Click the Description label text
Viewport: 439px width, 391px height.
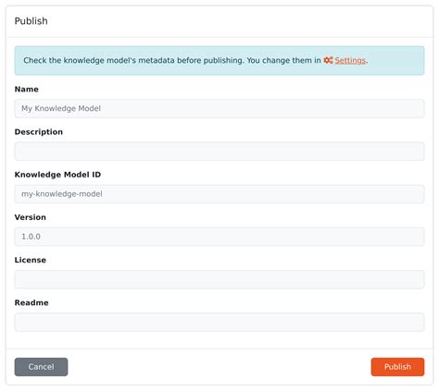39,132
